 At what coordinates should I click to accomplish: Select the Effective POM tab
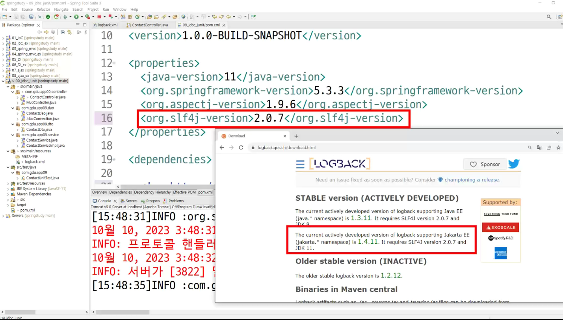tap(184, 192)
